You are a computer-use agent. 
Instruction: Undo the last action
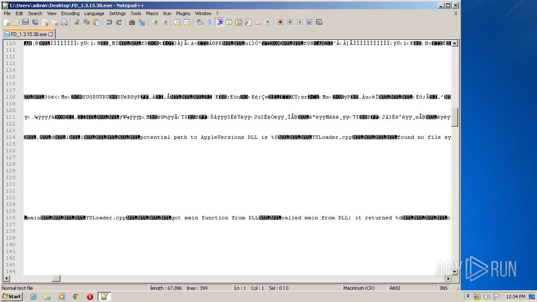click(x=109, y=22)
